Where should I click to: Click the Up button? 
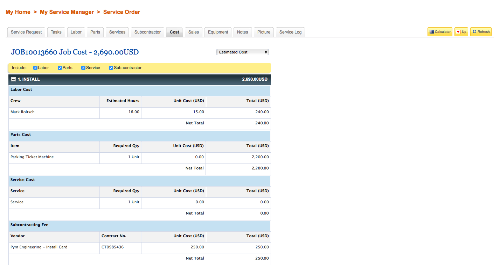(x=461, y=32)
